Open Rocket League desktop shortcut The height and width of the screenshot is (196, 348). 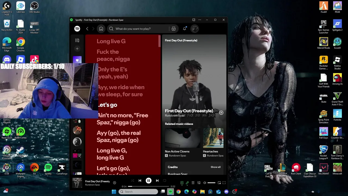[324, 152]
